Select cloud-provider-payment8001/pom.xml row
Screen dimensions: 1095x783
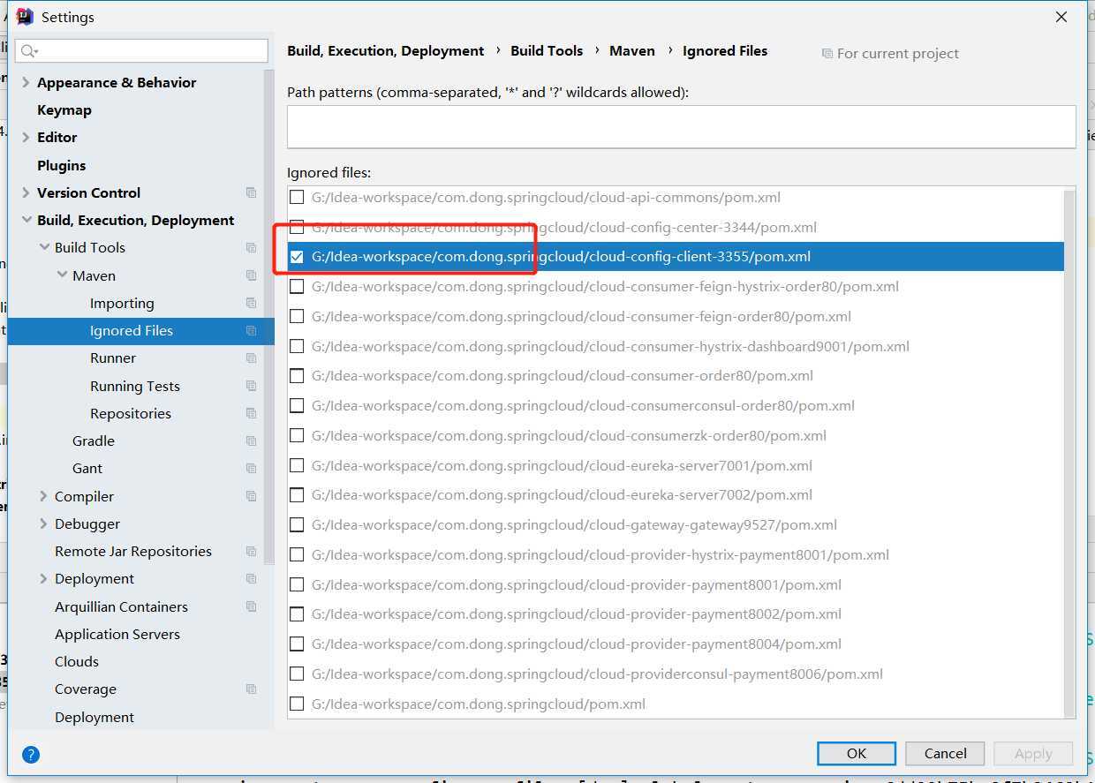coord(676,584)
